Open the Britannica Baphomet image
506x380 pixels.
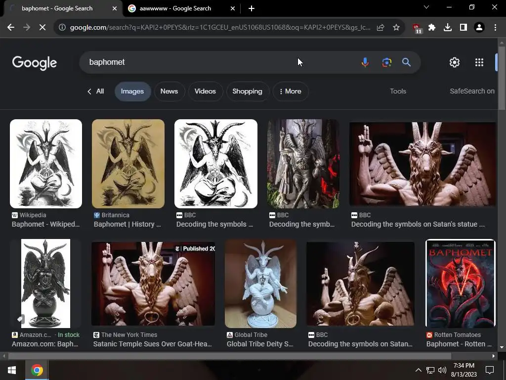[128, 164]
